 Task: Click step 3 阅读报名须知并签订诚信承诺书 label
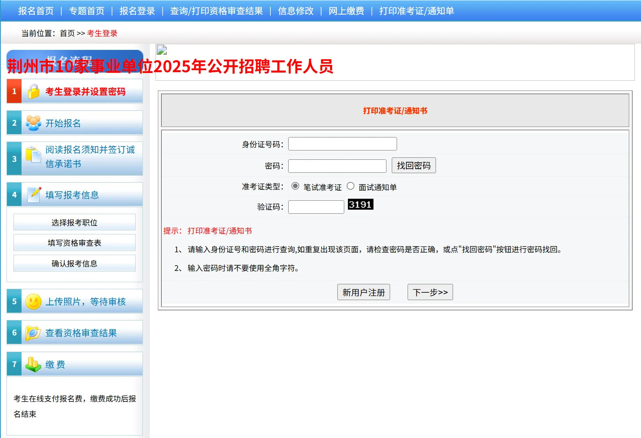pos(90,157)
